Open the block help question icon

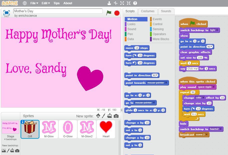[135, 3]
